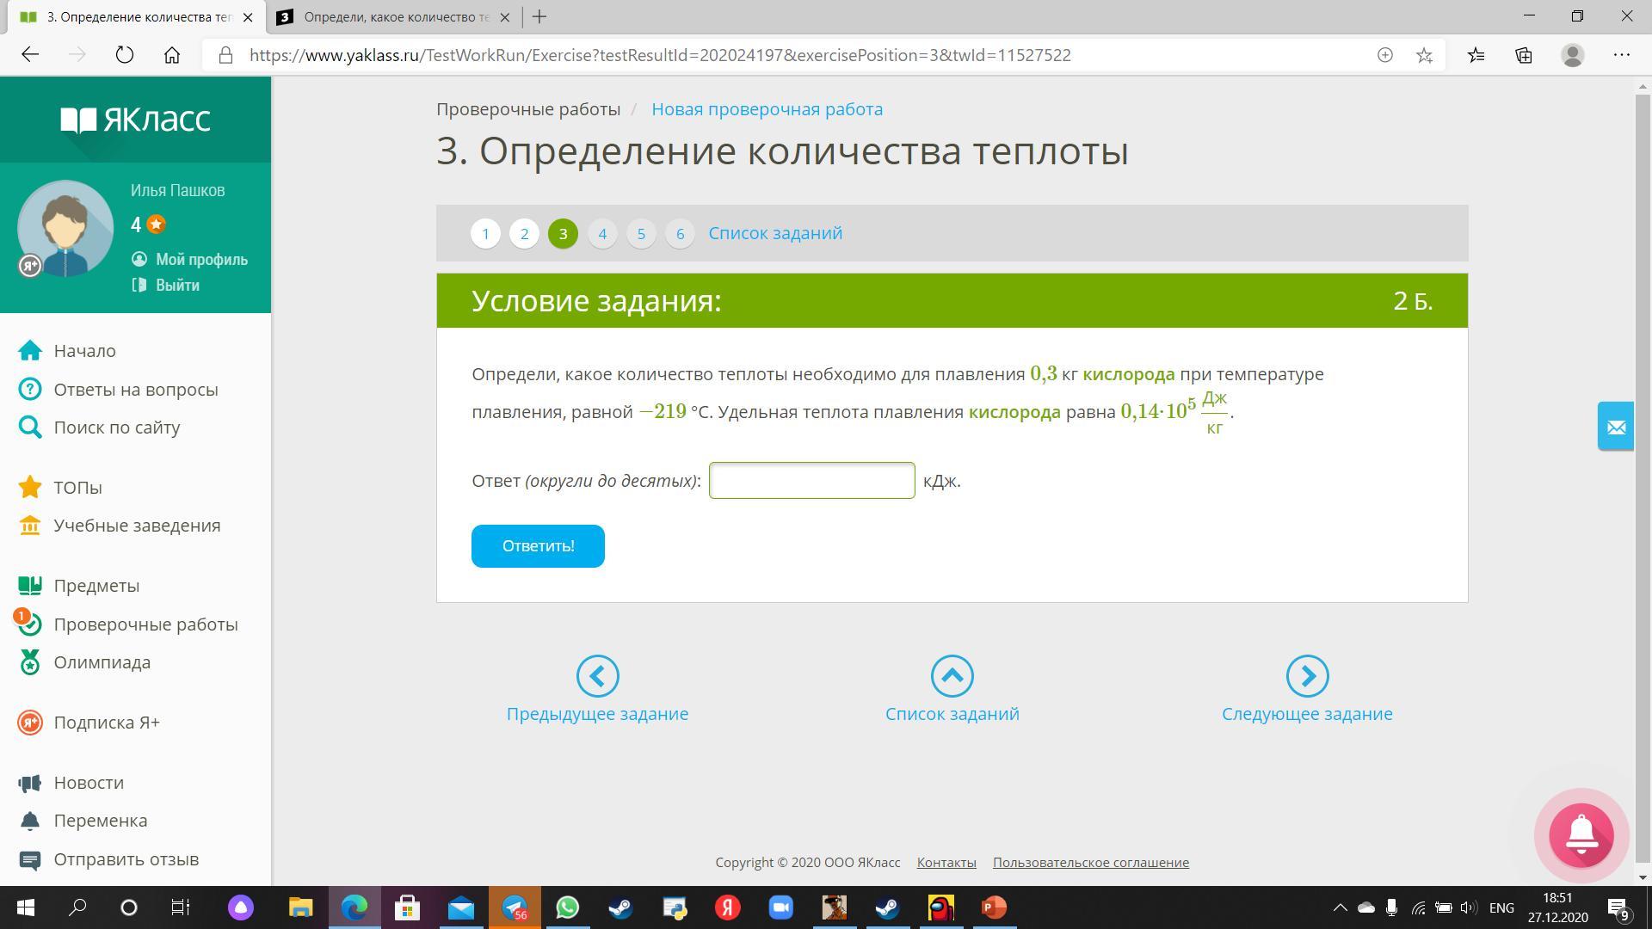Click the bell notification icon
This screenshot has height=929, width=1652.
click(1581, 834)
